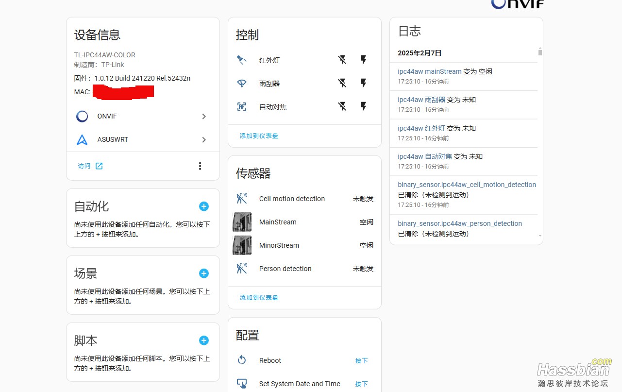Turn off the 自动对焦 switch
Viewport: 622px width, 392px height.
(342, 107)
